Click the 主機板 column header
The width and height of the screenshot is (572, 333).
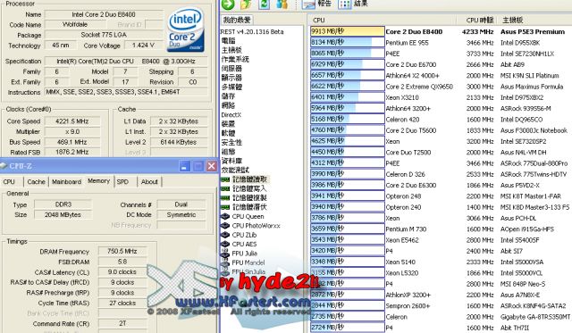[512, 21]
